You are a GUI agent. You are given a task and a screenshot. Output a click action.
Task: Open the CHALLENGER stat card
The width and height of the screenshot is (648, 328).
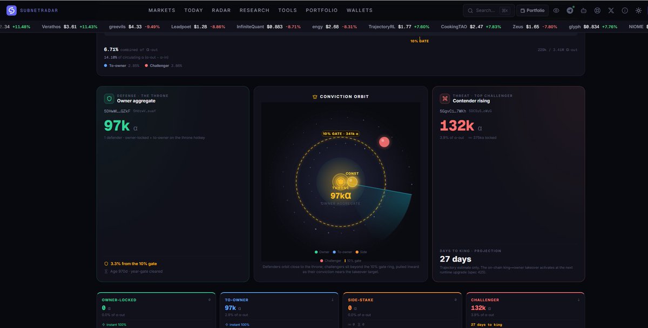525,310
